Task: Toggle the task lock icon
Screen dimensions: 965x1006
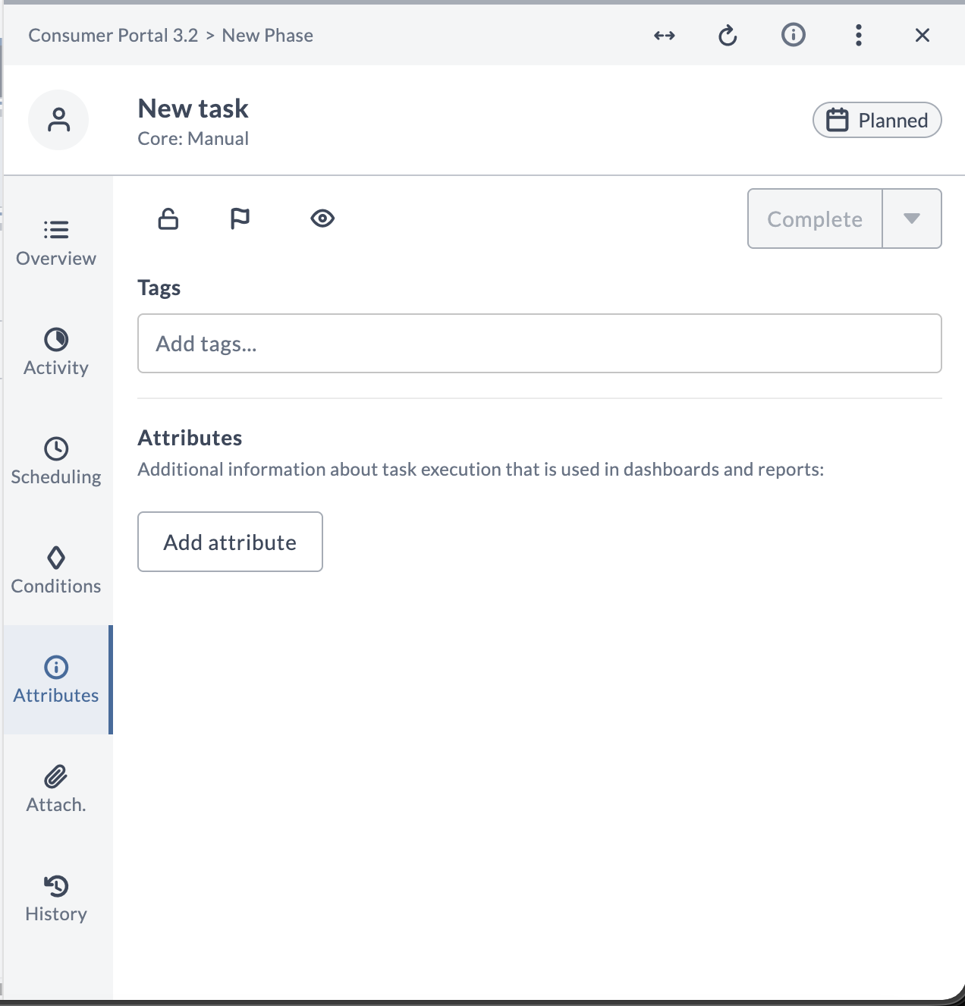Action: 168,219
